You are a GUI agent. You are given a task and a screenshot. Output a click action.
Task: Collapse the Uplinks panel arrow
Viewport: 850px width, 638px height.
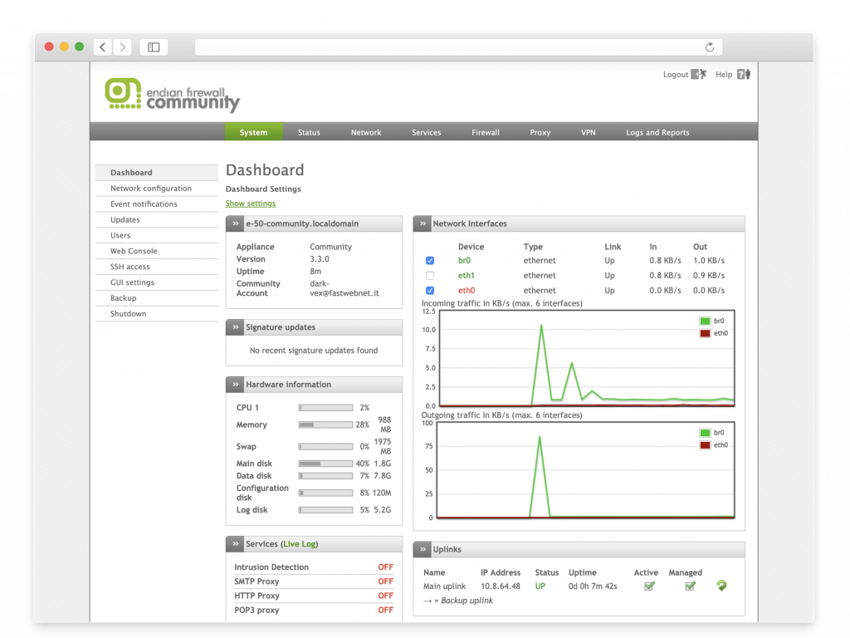tap(423, 549)
